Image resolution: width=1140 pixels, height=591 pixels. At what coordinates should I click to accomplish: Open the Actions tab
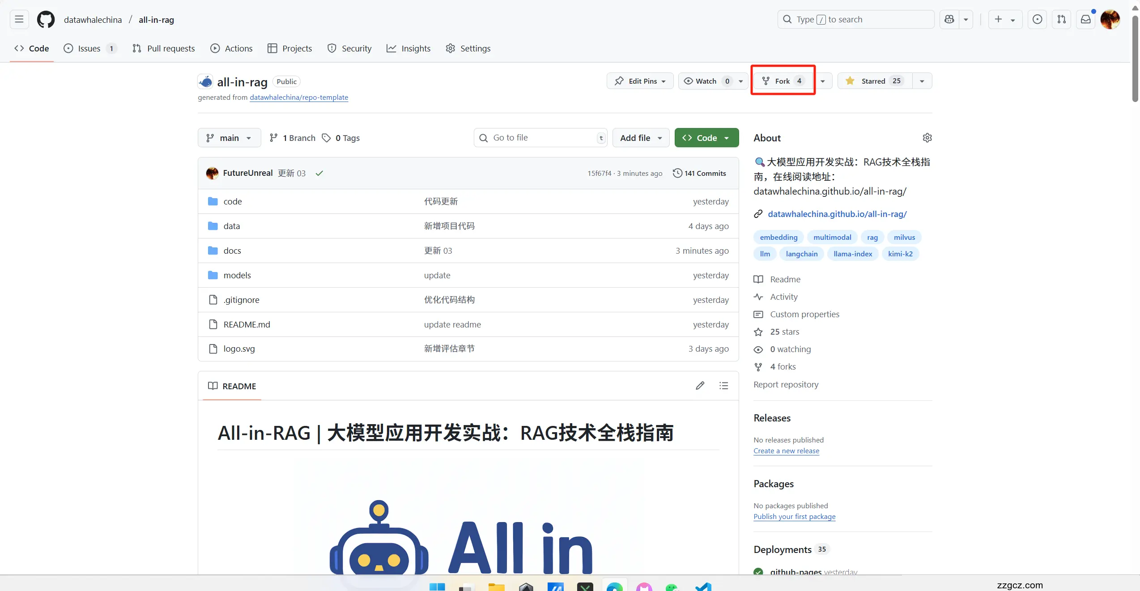tap(231, 48)
